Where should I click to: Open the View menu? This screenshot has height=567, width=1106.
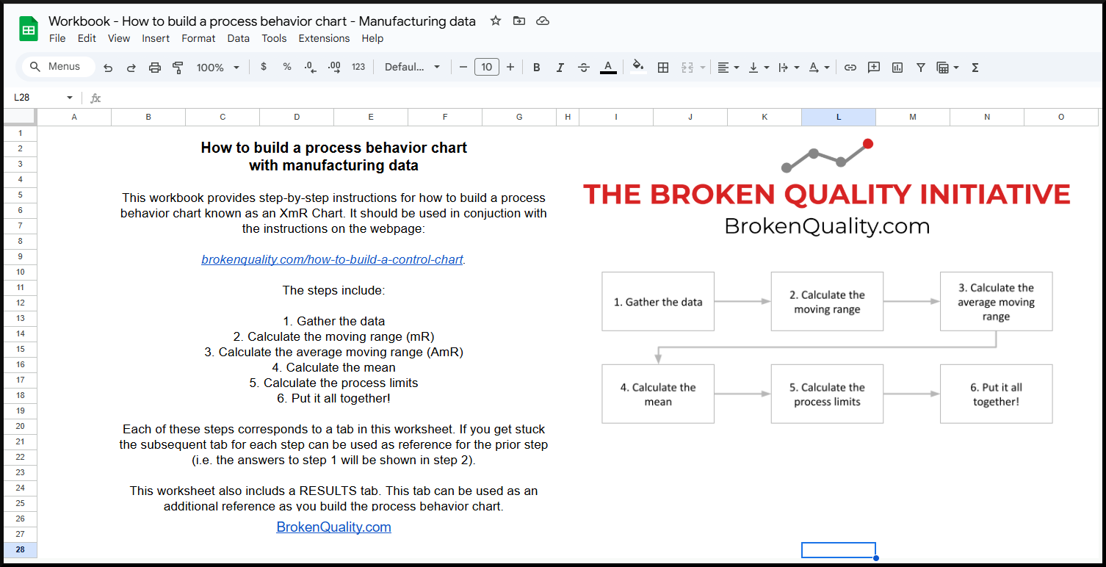pos(119,38)
